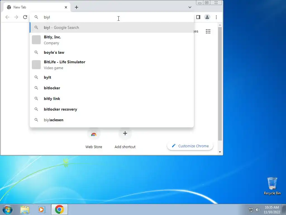Close the New Tab tab
The image size is (286, 215).
pos(66,7)
